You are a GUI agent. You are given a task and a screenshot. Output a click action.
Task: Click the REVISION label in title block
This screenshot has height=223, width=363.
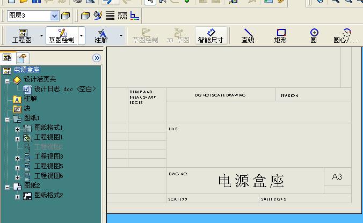(x=289, y=95)
